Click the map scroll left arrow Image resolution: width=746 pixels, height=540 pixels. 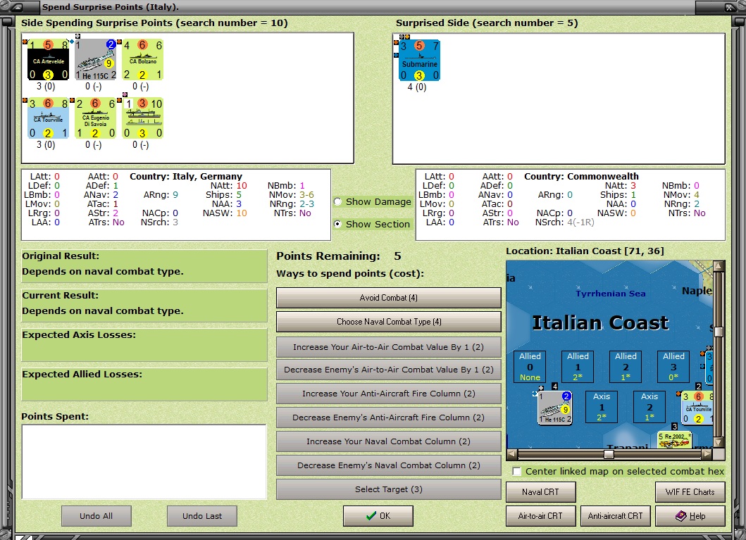pyautogui.click(x=512, y=454)
